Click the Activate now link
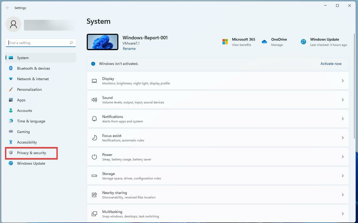The height and width of the screenshot is (223, 358). tap(331, 64)
